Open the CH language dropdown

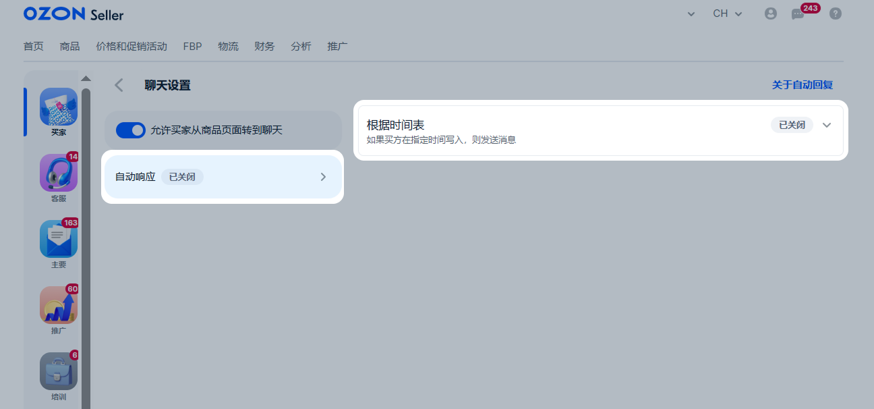(x=727, y=13)
